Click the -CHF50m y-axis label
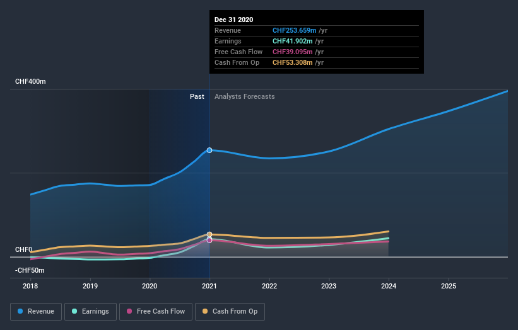This screenshot has width=518, height=330. coord(30,270)
